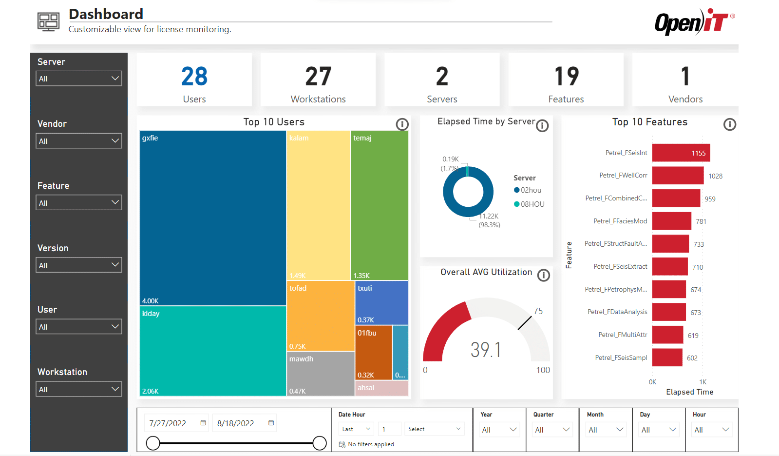Image resolution: width=779 pixels, height=456 pixels.
Task: Click the Petrel_FStructFaultA... bar
Action: coord(671,244)
